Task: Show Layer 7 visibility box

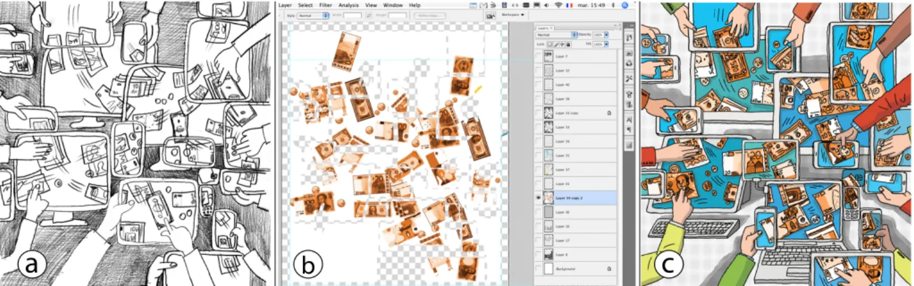Action: (x=539, y=56)
